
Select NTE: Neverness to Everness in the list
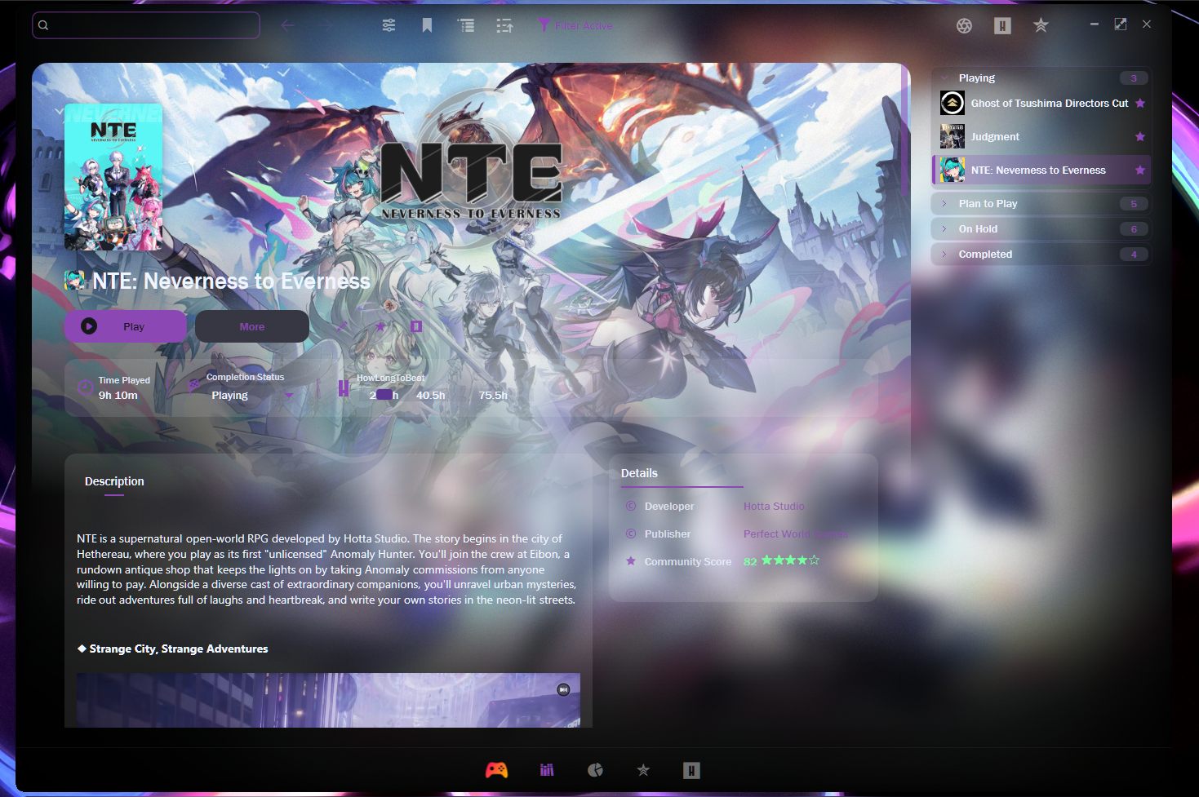click(1041, 170)
